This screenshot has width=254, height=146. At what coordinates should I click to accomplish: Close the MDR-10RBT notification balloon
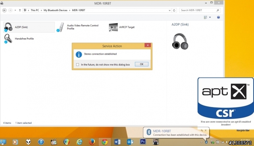[x=206, y=130]
